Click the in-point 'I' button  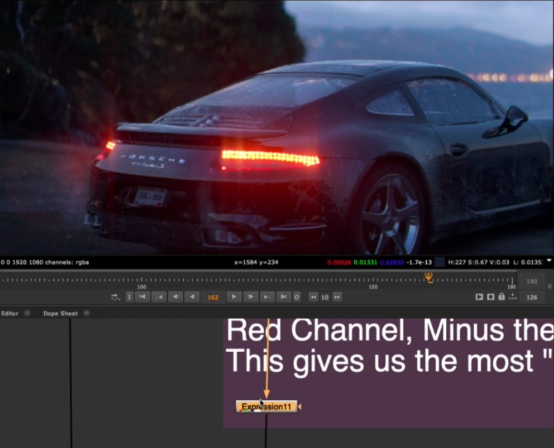(129, 297)
